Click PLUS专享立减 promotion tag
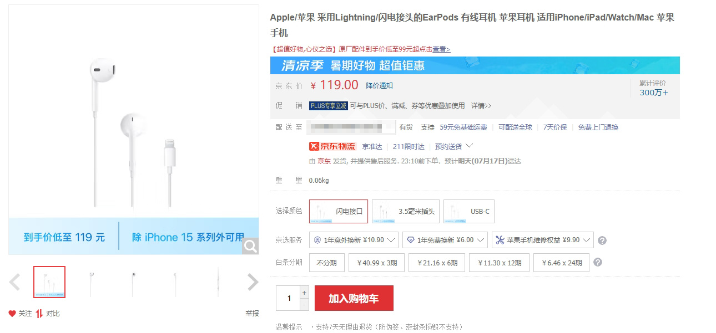This screenshot has width=716, height=333. point(328,105)
